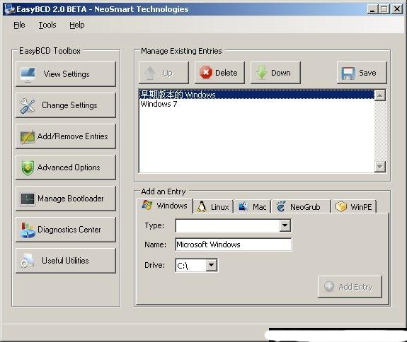Open the Help menu
This screenshot has height=342, width=407.
point(77,25)
